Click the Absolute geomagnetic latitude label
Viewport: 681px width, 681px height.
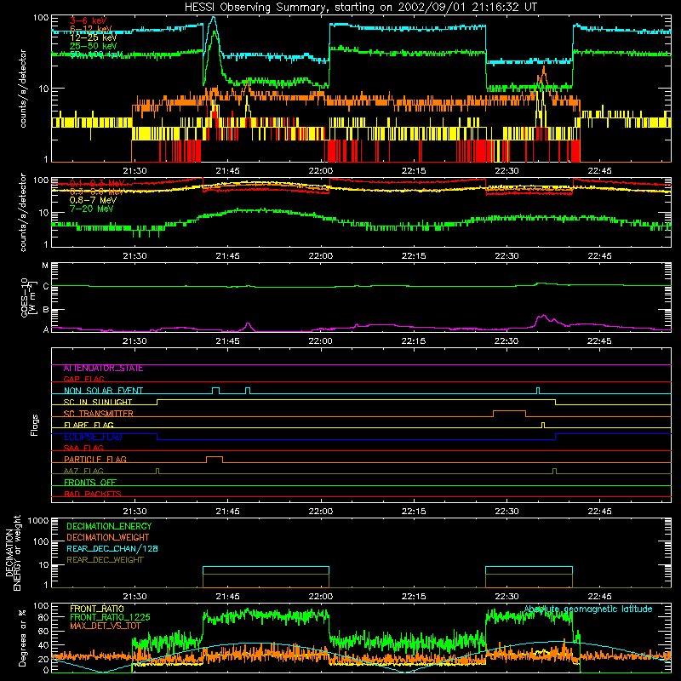[x=588, y=609]
